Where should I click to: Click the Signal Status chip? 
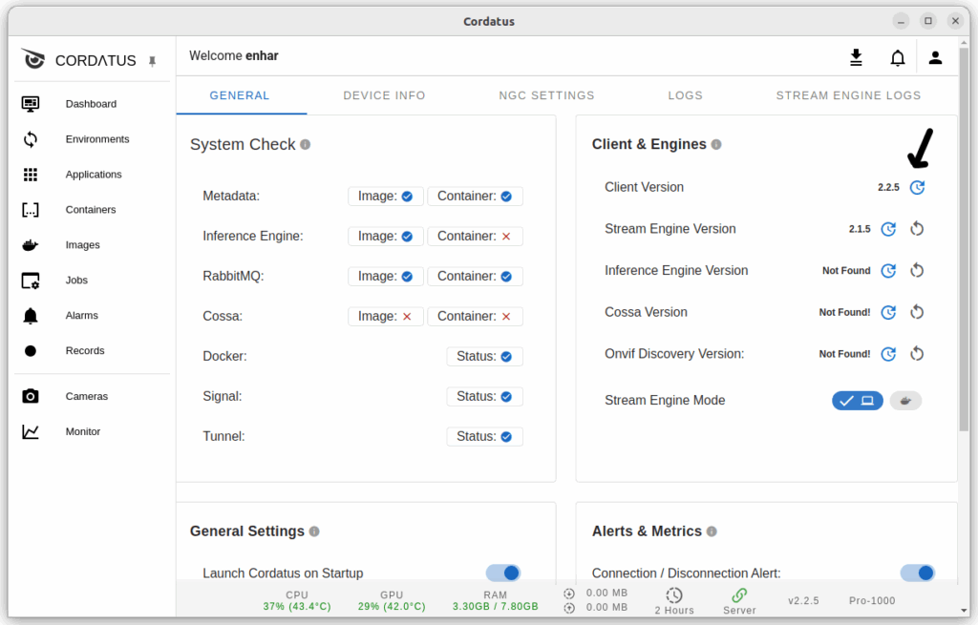click(x=484, y=396)
